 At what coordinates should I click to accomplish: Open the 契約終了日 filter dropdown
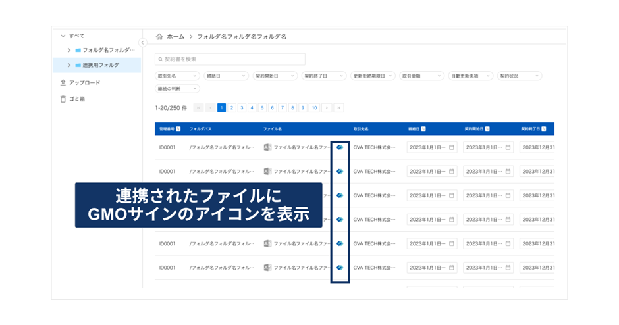click(324, 76)
